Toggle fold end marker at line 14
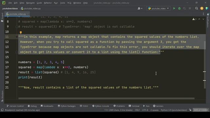 [17, 52]
